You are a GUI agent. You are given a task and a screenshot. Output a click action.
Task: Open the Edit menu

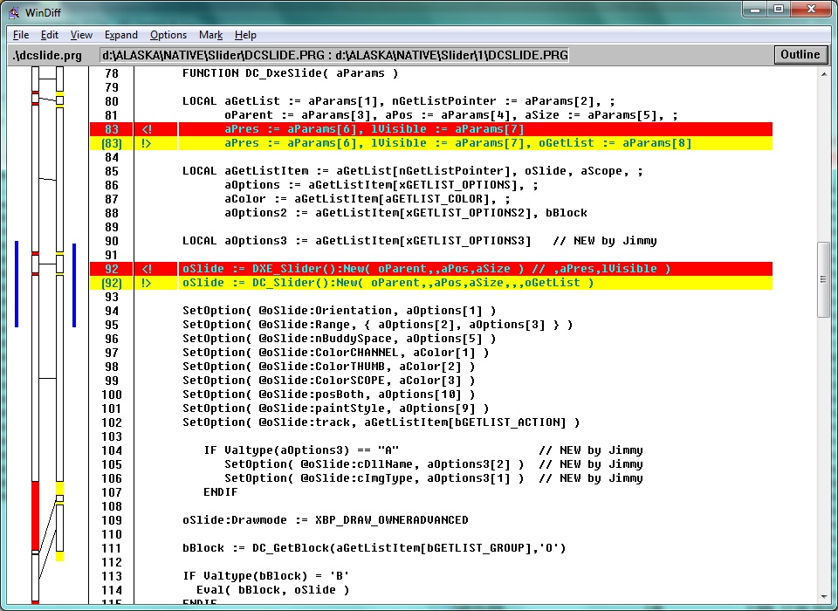[x=50, y=35]
